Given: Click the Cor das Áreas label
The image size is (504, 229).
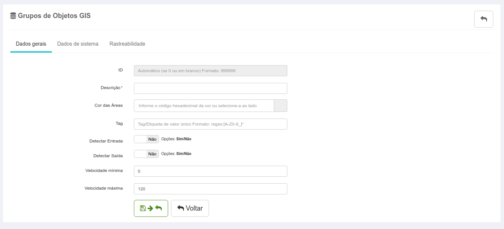Looking at the screenshot, I should [109, 105].
